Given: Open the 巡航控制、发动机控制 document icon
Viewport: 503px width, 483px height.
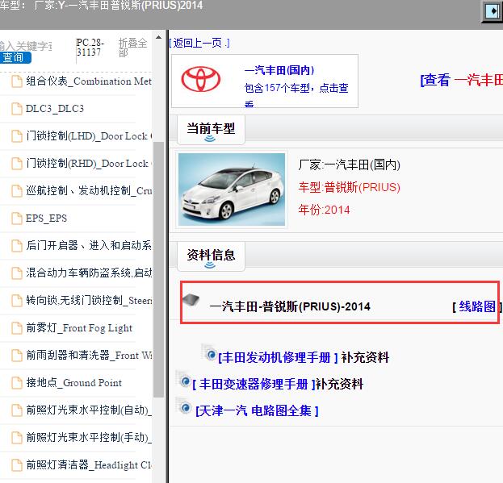Looking at the screenshot, I should coord(17,191).
